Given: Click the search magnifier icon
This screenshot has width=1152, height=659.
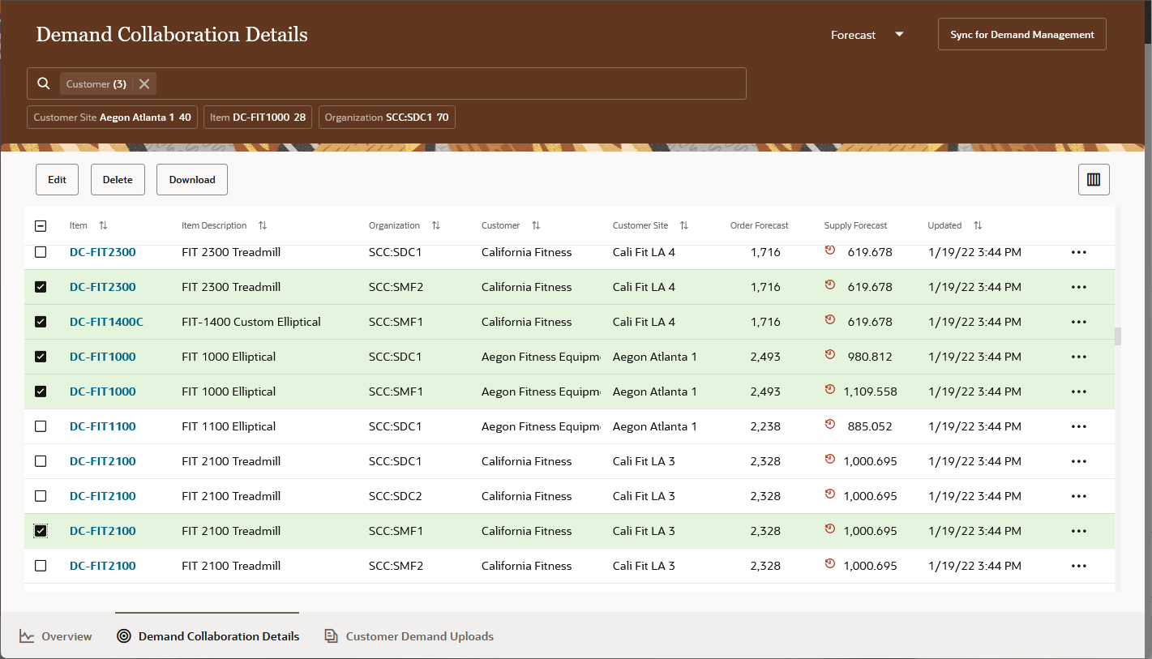Looking at the screenshot, I should click(44, 83).
